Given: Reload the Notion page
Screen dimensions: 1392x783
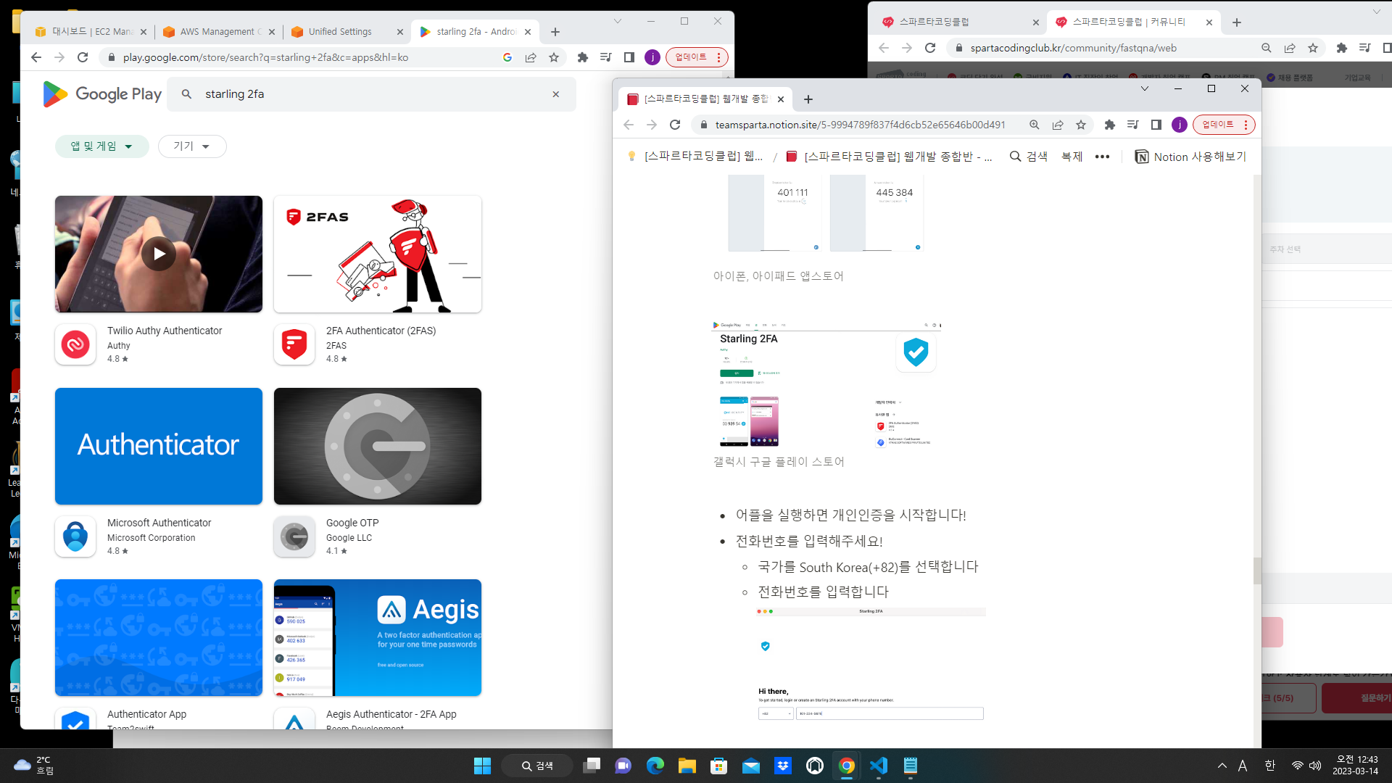Looking at the screenshot, I should pos(675,125).
